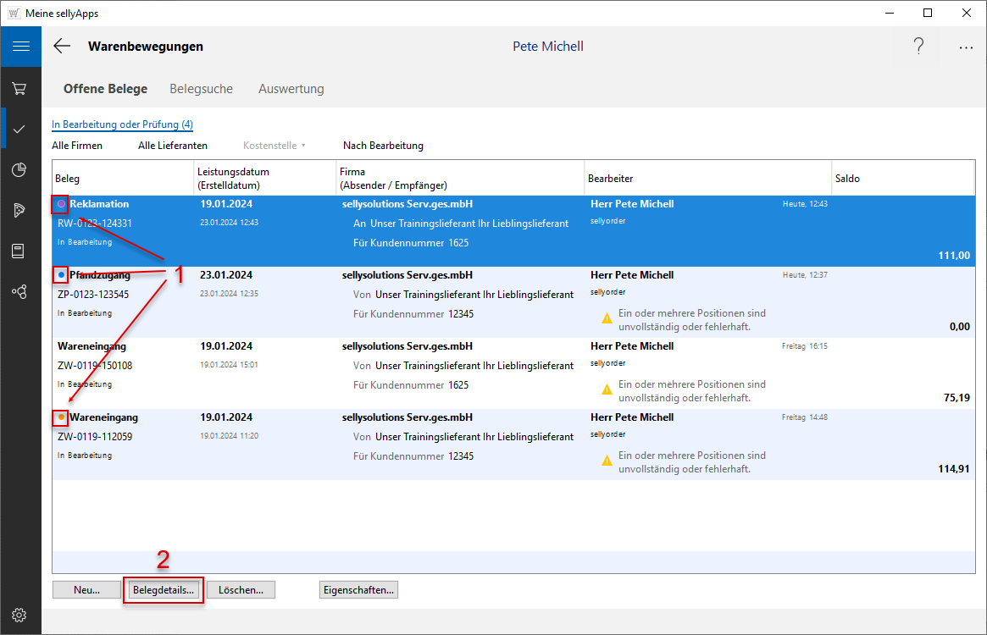Switch to the Auswertung tab
The width and height of the screenshot is (987, 635).
pyautogui.click(x=291, y=89)
